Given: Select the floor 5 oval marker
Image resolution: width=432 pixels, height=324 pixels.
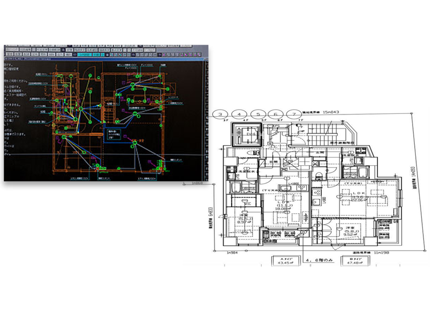Looking at the screenshot, I should 258,114.
